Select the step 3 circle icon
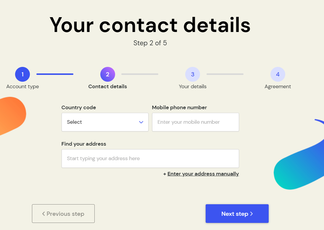 pyautogui.click(x=193, y=74)
